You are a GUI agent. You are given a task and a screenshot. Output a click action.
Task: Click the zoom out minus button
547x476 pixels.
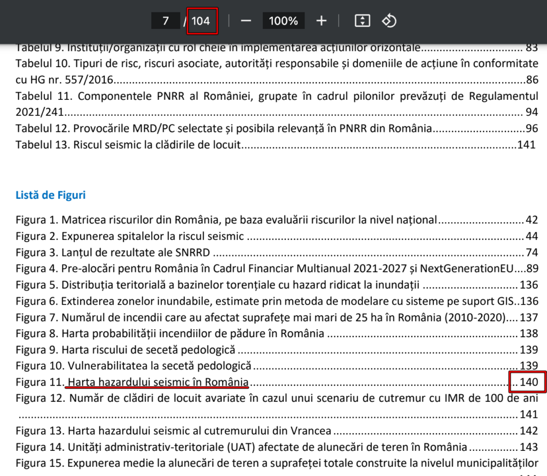click(246, 21)
